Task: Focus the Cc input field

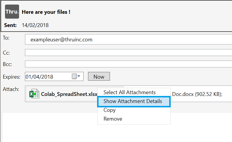Action: coord(128,53)
